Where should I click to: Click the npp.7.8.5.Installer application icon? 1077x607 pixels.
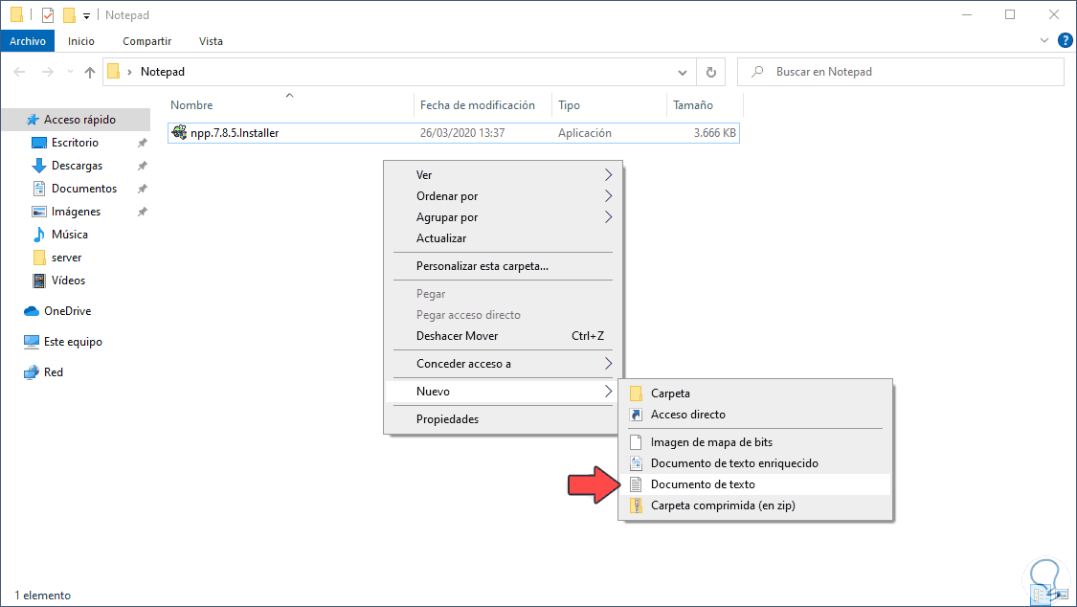point(179,133)
